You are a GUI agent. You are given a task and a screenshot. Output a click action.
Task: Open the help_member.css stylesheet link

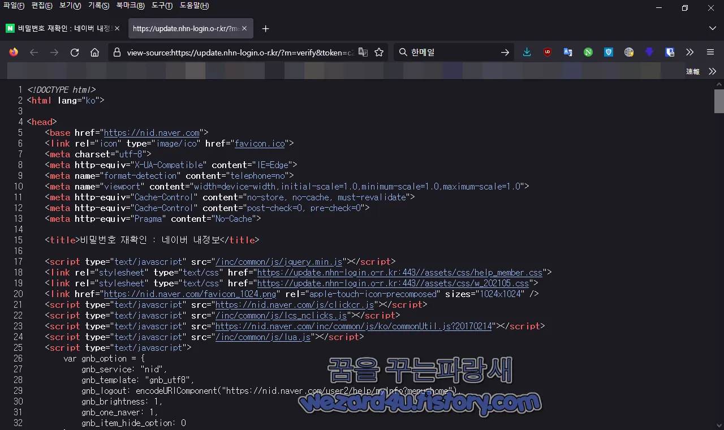point(400,273)
